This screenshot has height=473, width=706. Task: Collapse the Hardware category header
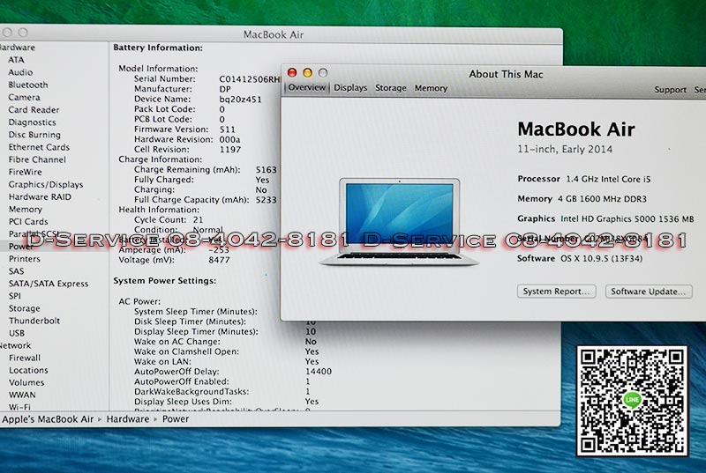tap(17, 48)
